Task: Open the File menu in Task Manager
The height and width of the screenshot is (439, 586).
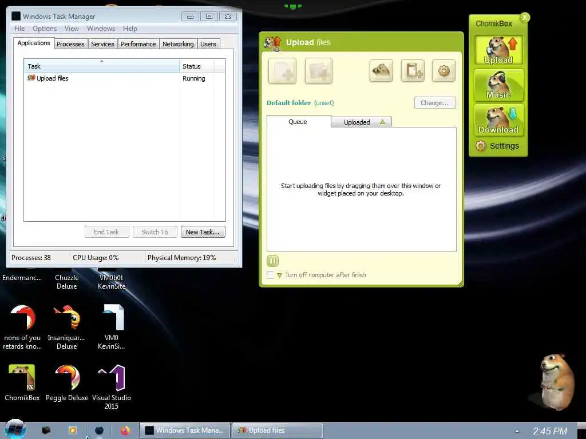Action: [x=19, y=29]
